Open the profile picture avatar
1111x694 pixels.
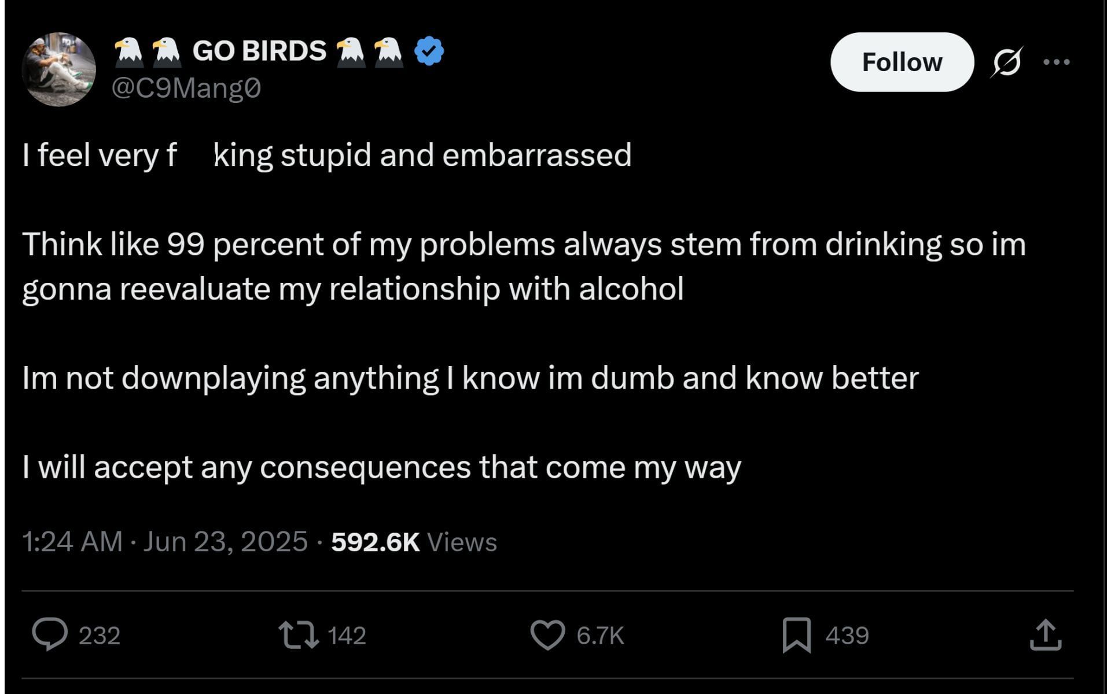point(58,69)
